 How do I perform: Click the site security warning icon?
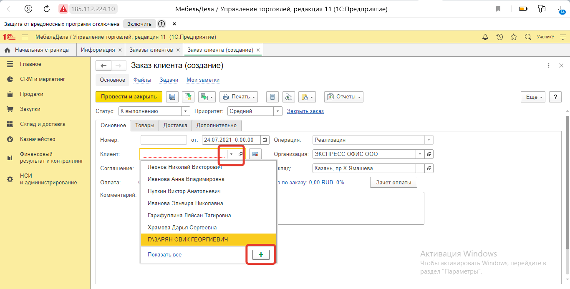click(63, 8)
